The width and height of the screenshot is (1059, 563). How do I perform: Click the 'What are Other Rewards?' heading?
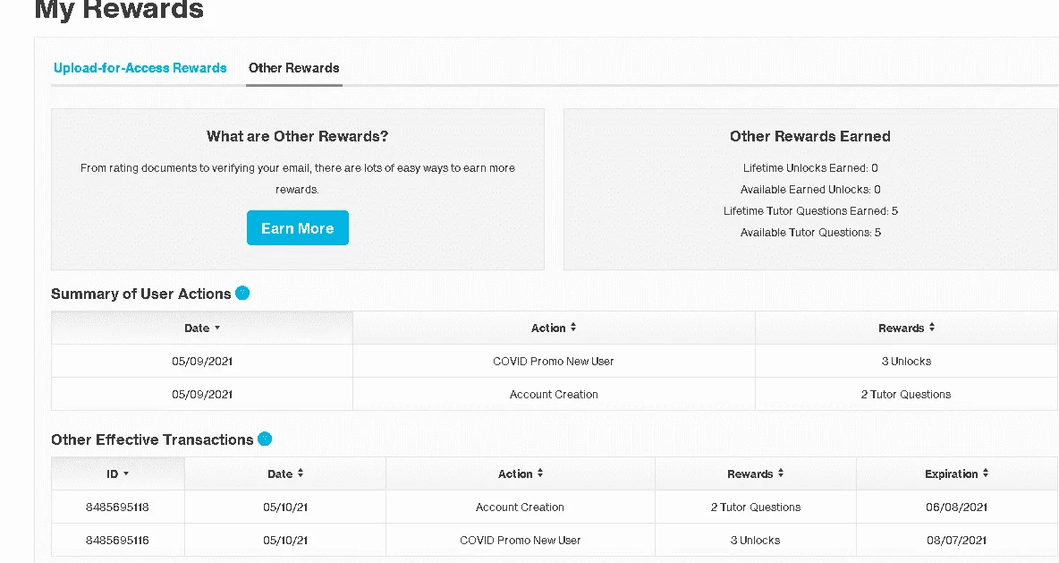(x=297, y=136)
